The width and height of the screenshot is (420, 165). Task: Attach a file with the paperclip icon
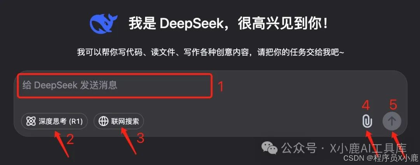(367, 121)
